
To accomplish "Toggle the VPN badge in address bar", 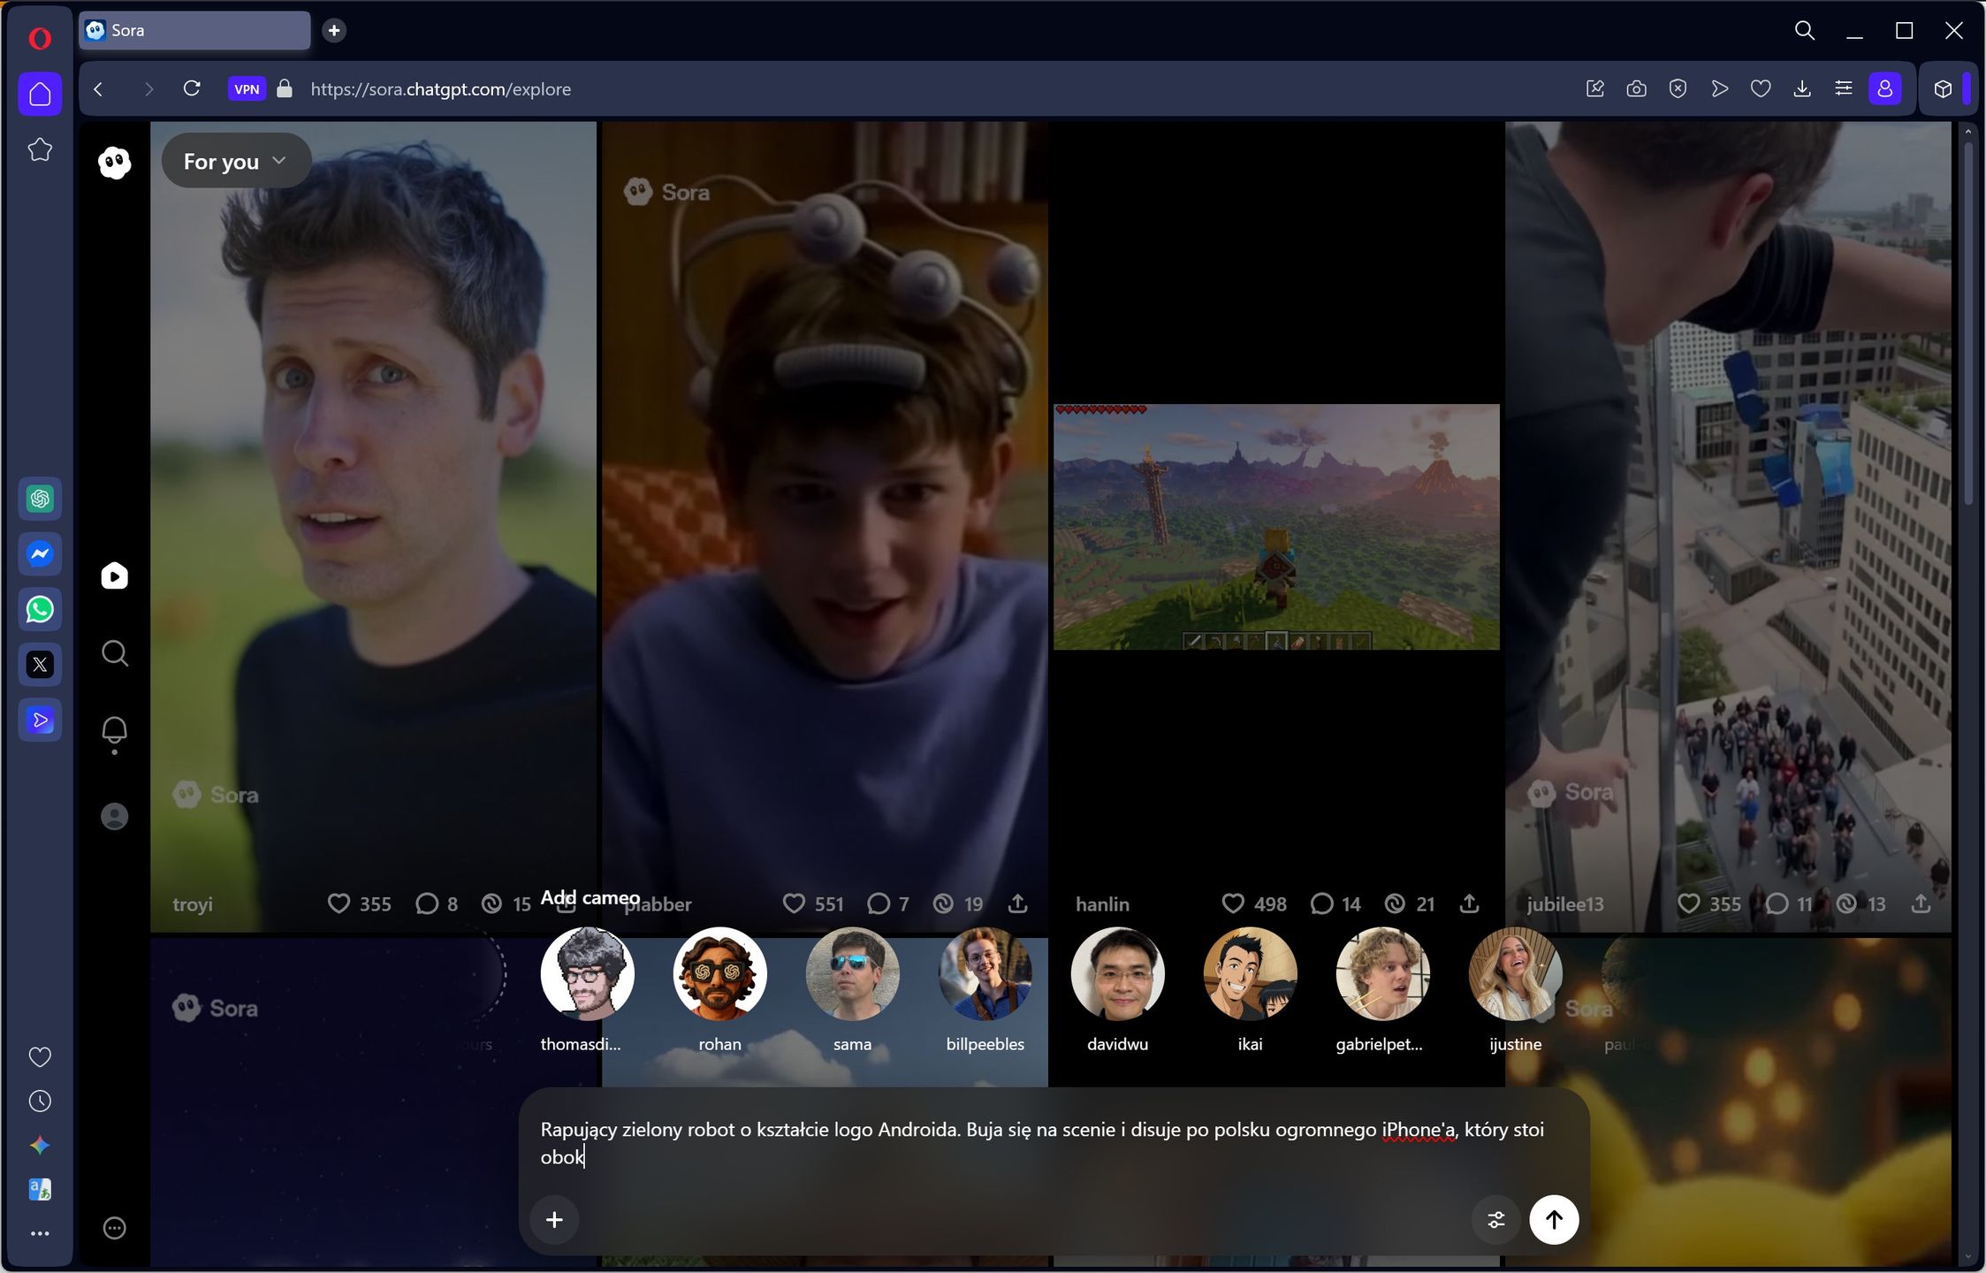I will 247,88.
